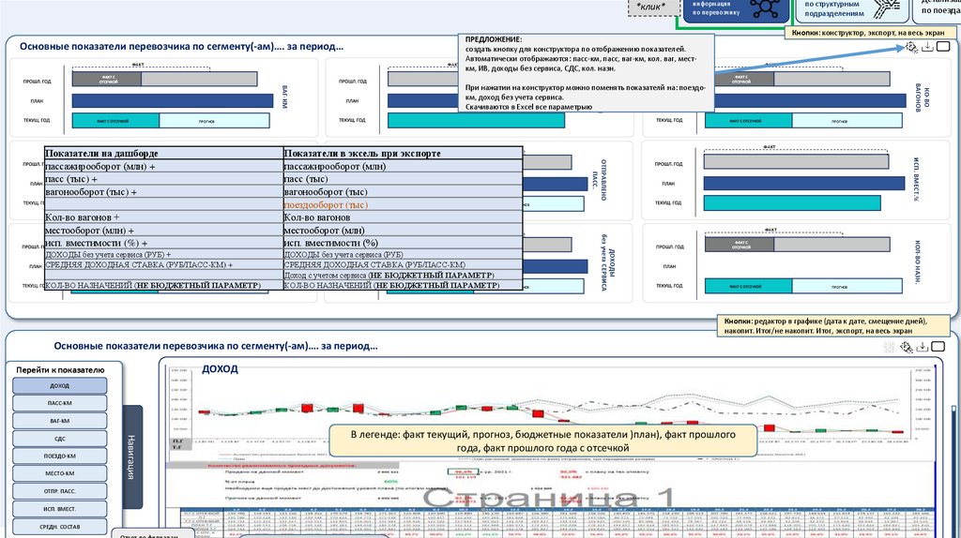Select the ИСП. ВМЕСТ. indicator button

point(59,509)
